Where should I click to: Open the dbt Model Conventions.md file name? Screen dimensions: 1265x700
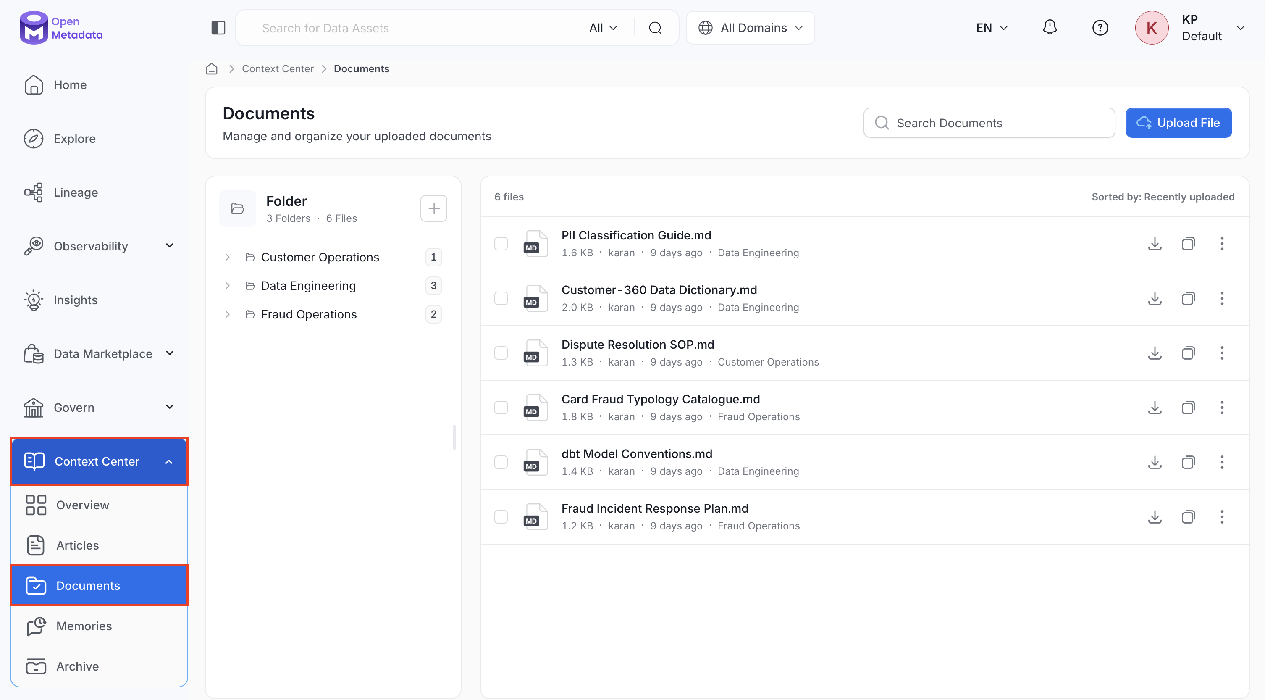point(636,454)
